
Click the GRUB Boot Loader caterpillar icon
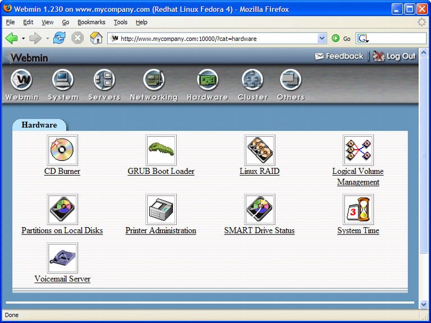point(161,150)
